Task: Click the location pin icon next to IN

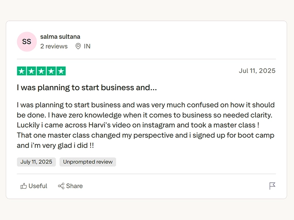Action: click(x=78, y=46)
